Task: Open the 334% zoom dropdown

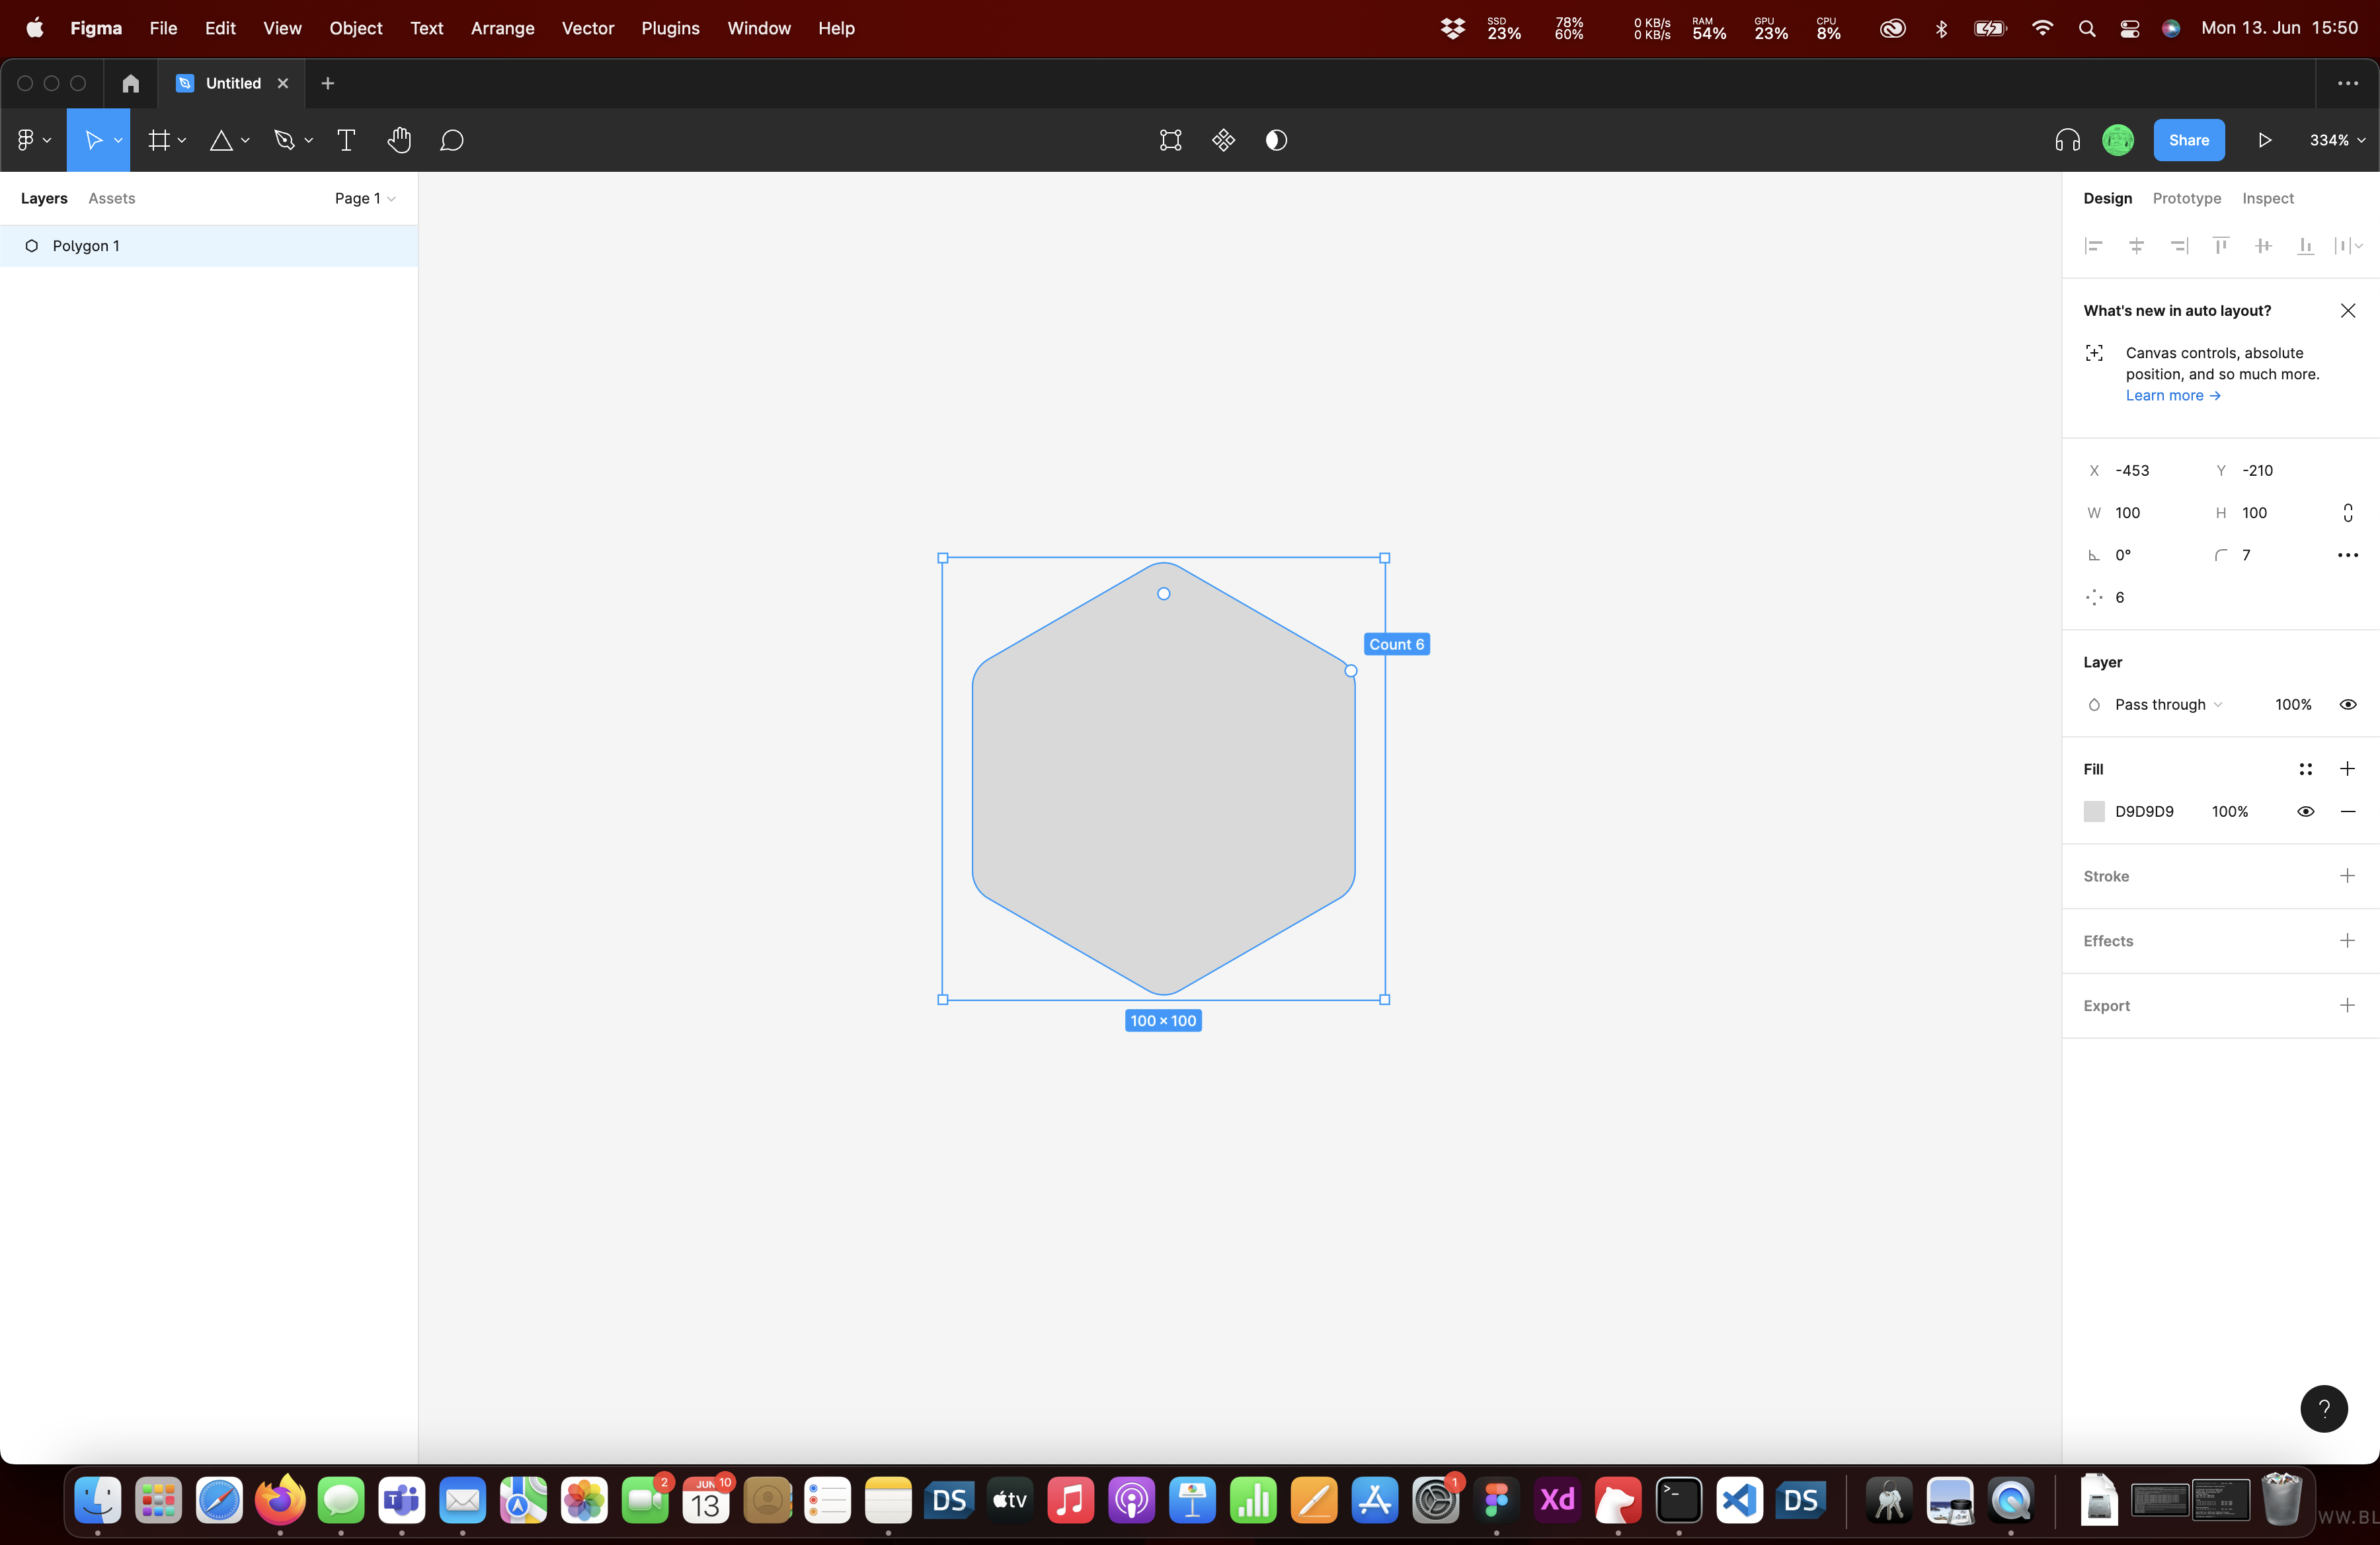Action: [x=2337, y=140]
